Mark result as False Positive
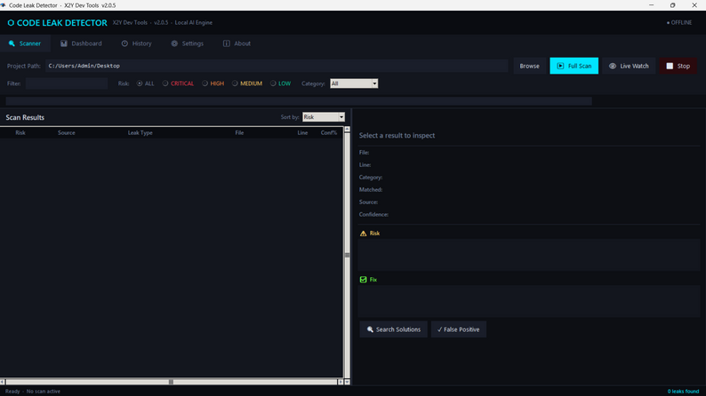 pos(458,329)
